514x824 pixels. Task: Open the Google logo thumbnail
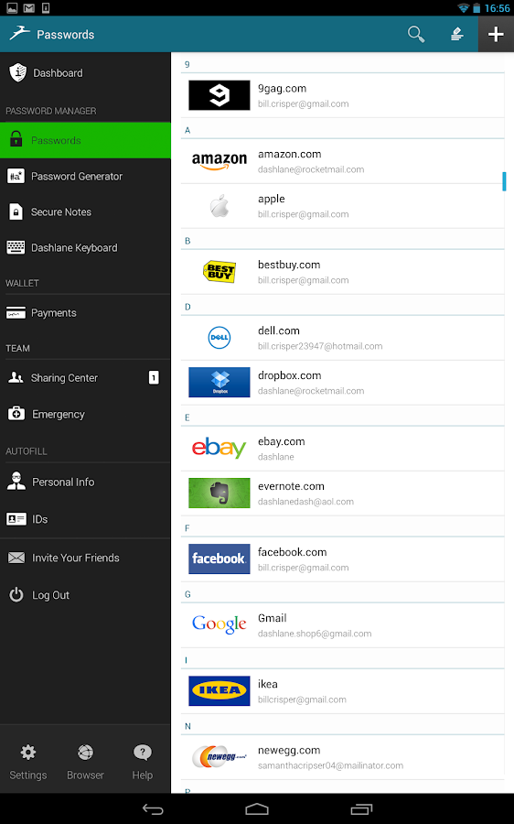click(219, 624)
